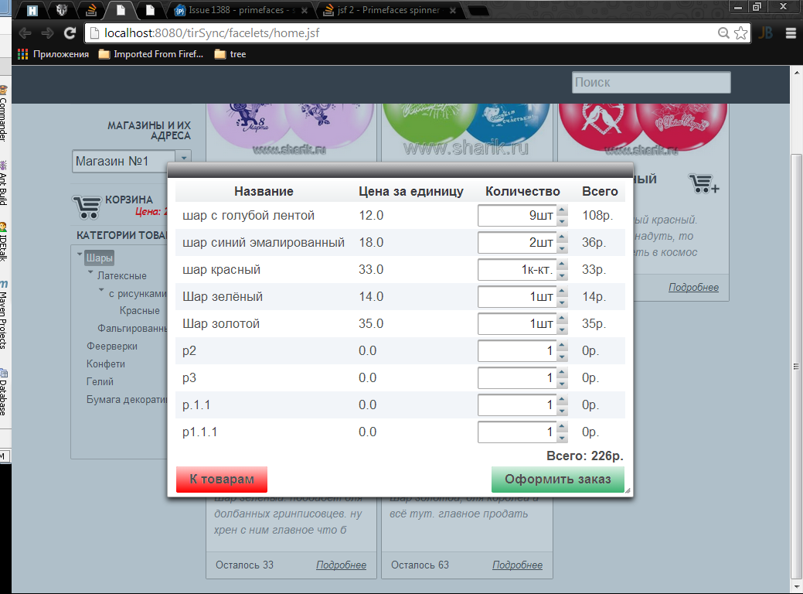Viewport: 803px width, 594px height.
Task: Click the Название column header
Action: tap(264, 191)
